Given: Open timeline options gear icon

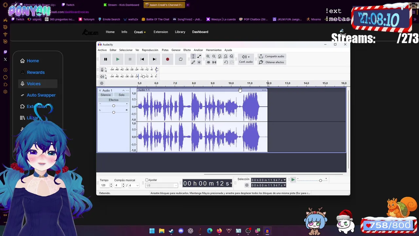Looking at the screenshot, I should click(x=101, y=83).
